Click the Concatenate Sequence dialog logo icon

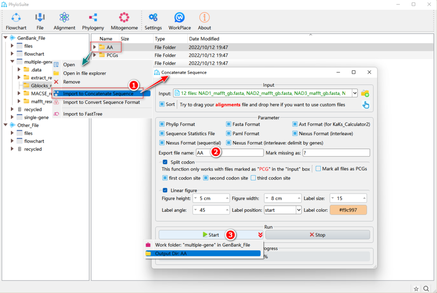click(157, 72)
